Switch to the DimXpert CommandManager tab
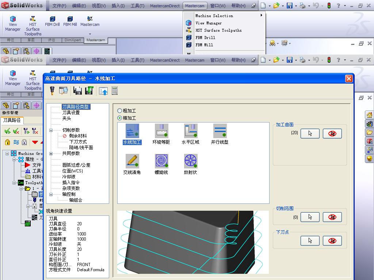Viewport: 374px width, 280px height. pyautogui.click(x=73, y=40)
